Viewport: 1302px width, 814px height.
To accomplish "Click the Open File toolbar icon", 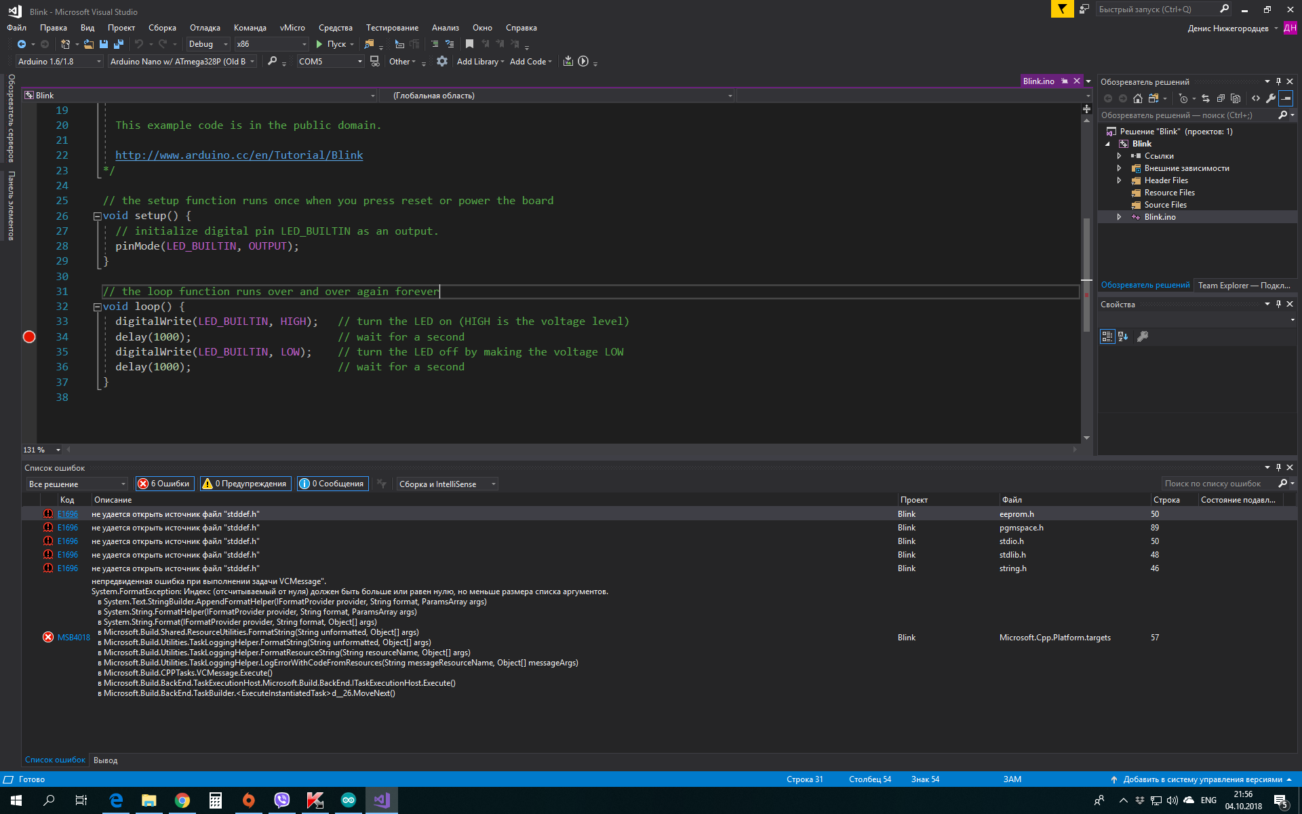I will [x=89, y=44].
